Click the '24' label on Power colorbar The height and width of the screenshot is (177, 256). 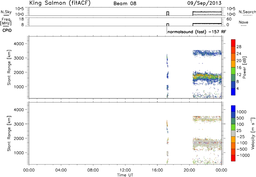(239, 54)
